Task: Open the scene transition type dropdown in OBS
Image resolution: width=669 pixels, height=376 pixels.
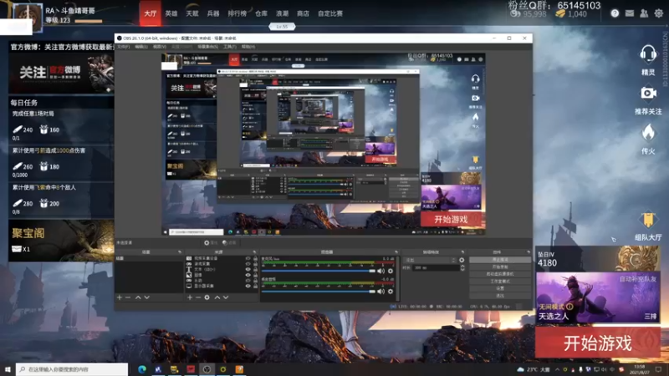Action: tap(431, 260)
